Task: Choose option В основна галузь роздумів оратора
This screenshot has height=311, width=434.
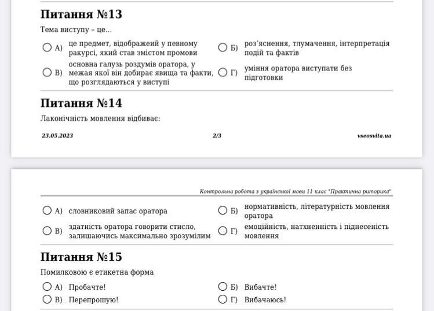Action: point(47,72)
